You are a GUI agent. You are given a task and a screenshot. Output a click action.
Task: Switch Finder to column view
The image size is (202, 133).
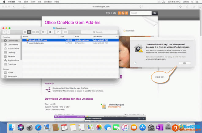tap(33, 32)
